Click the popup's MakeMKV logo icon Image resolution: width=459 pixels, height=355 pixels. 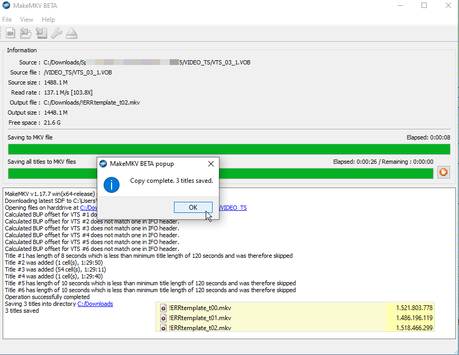pyautogui.click(x=103, y=164)
